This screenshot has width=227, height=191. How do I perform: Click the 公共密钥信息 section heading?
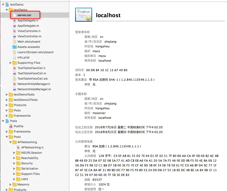pyautogui.click(x=84, y=142)
